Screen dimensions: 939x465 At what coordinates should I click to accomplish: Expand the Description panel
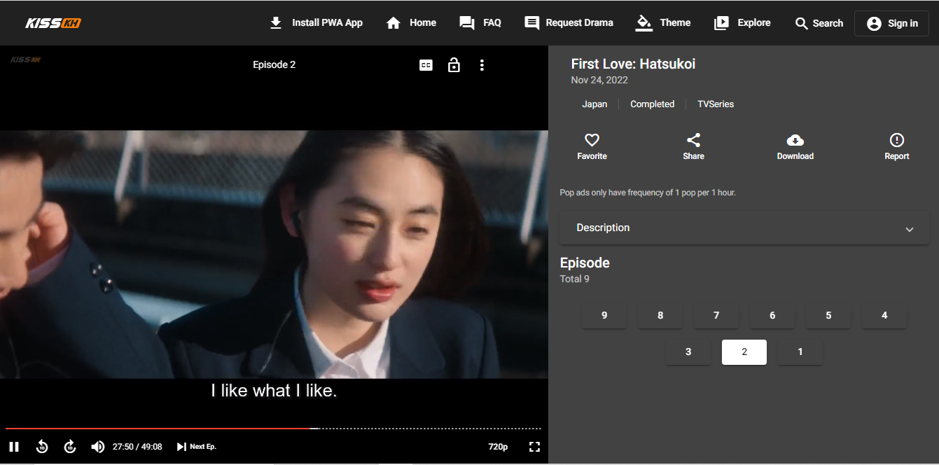744,228
